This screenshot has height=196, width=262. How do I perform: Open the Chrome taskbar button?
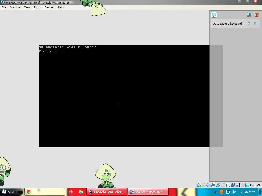tap(45, 192)
